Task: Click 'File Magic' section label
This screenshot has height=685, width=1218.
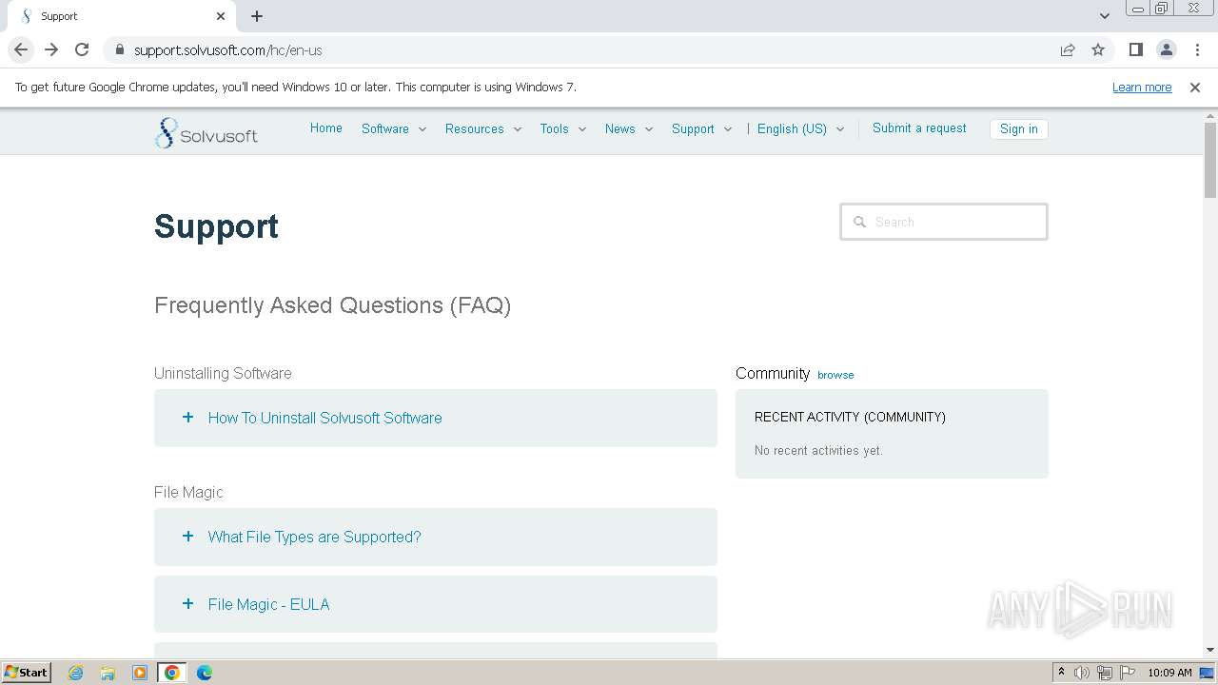Action: (x=188, y=492)
